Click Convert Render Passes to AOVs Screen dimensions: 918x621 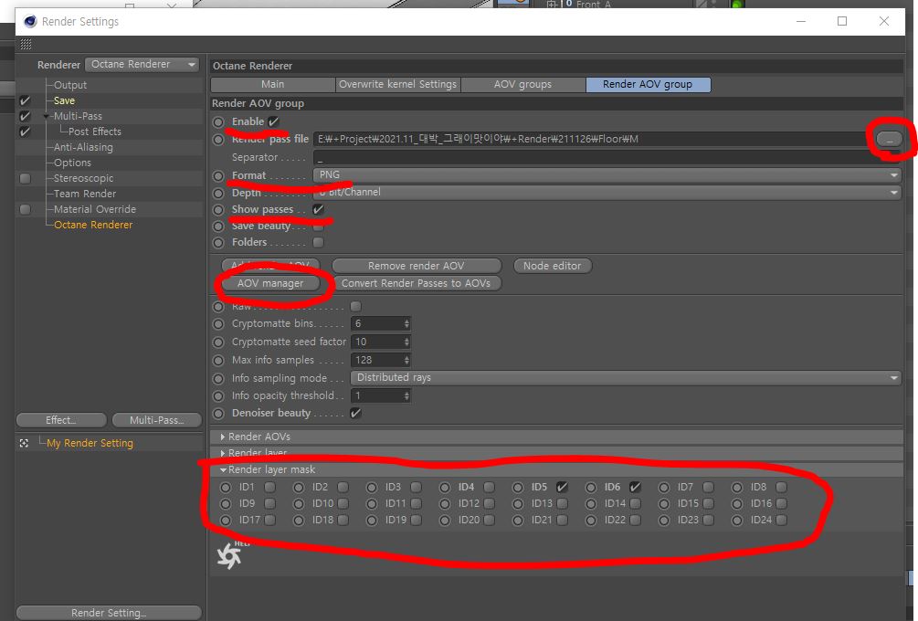pos(417,283)
